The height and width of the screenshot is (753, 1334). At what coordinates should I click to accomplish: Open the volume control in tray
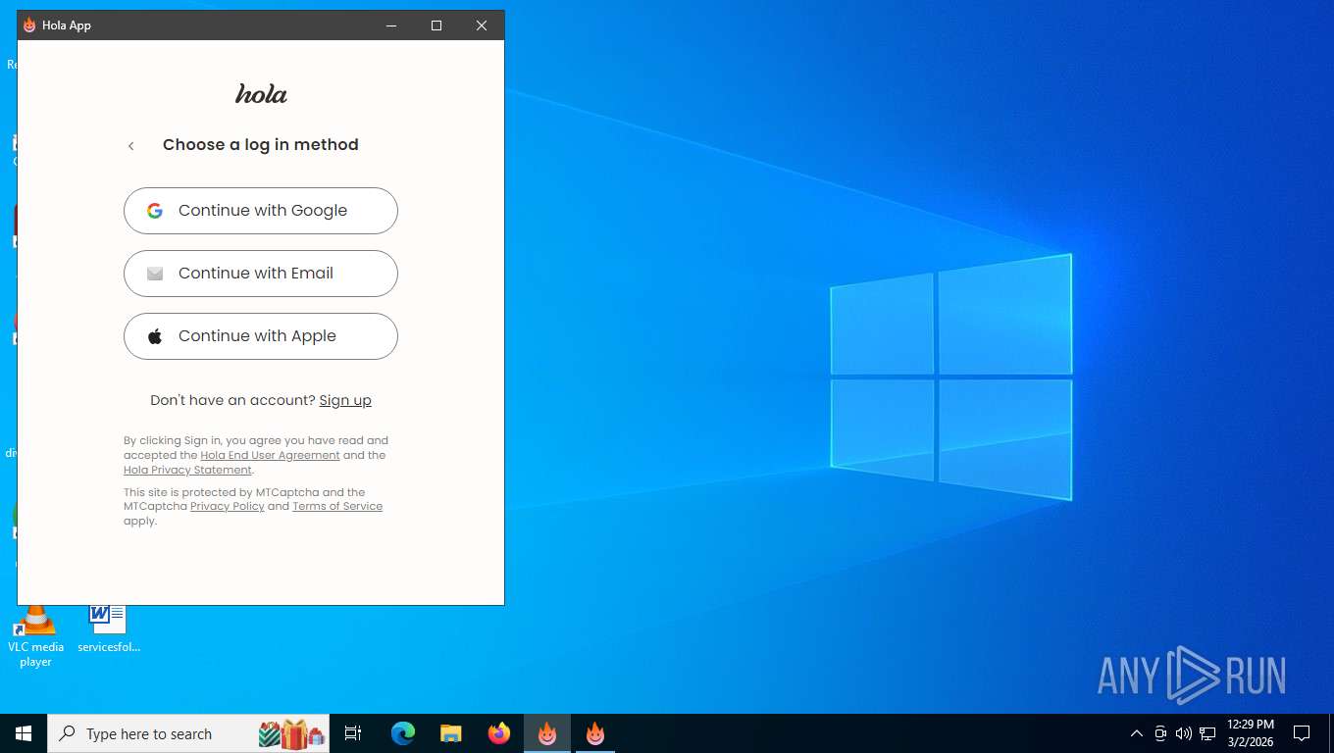point(1184,733)
